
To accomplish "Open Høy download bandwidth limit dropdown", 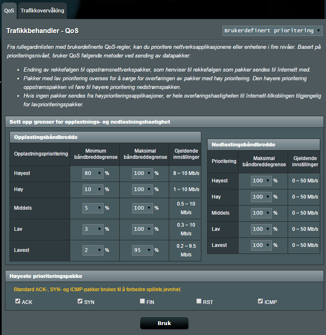I will click(261, 197).
